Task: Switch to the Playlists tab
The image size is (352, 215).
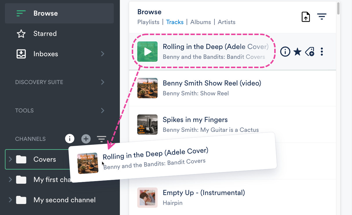Action: click(148, 22)
